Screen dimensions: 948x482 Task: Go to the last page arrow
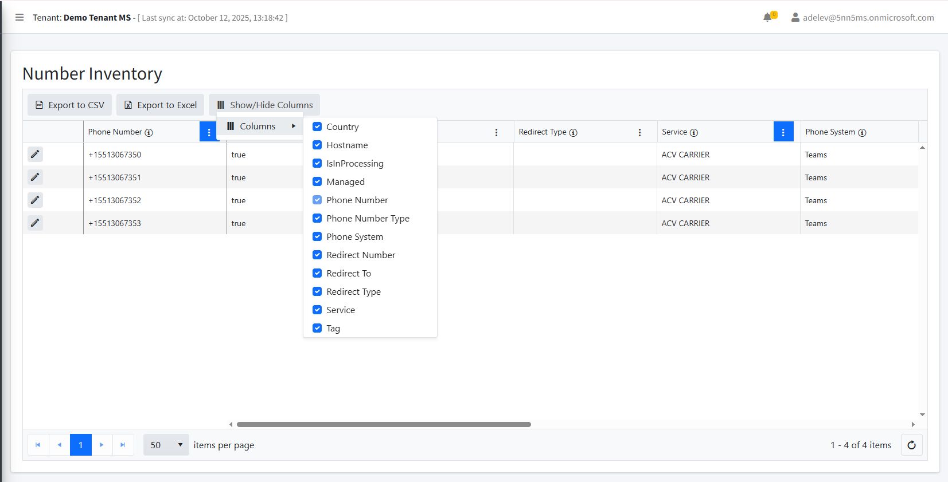pyautogui.click(x=123, y=445)
